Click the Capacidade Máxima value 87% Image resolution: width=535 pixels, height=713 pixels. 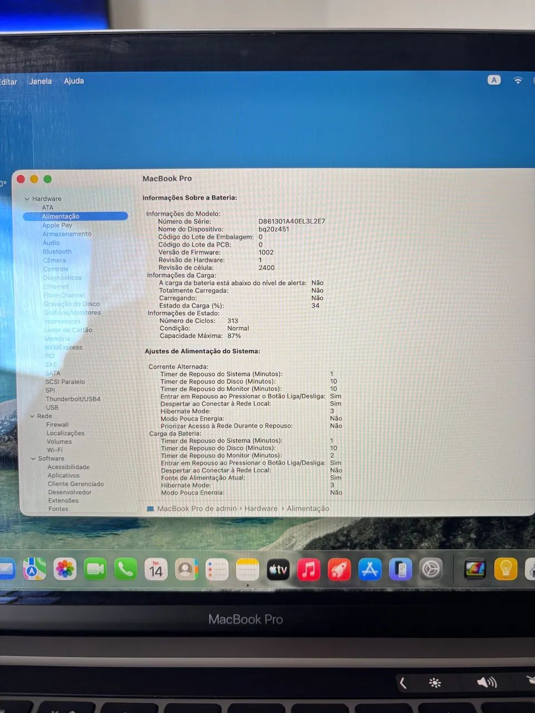tap(234, 336)
